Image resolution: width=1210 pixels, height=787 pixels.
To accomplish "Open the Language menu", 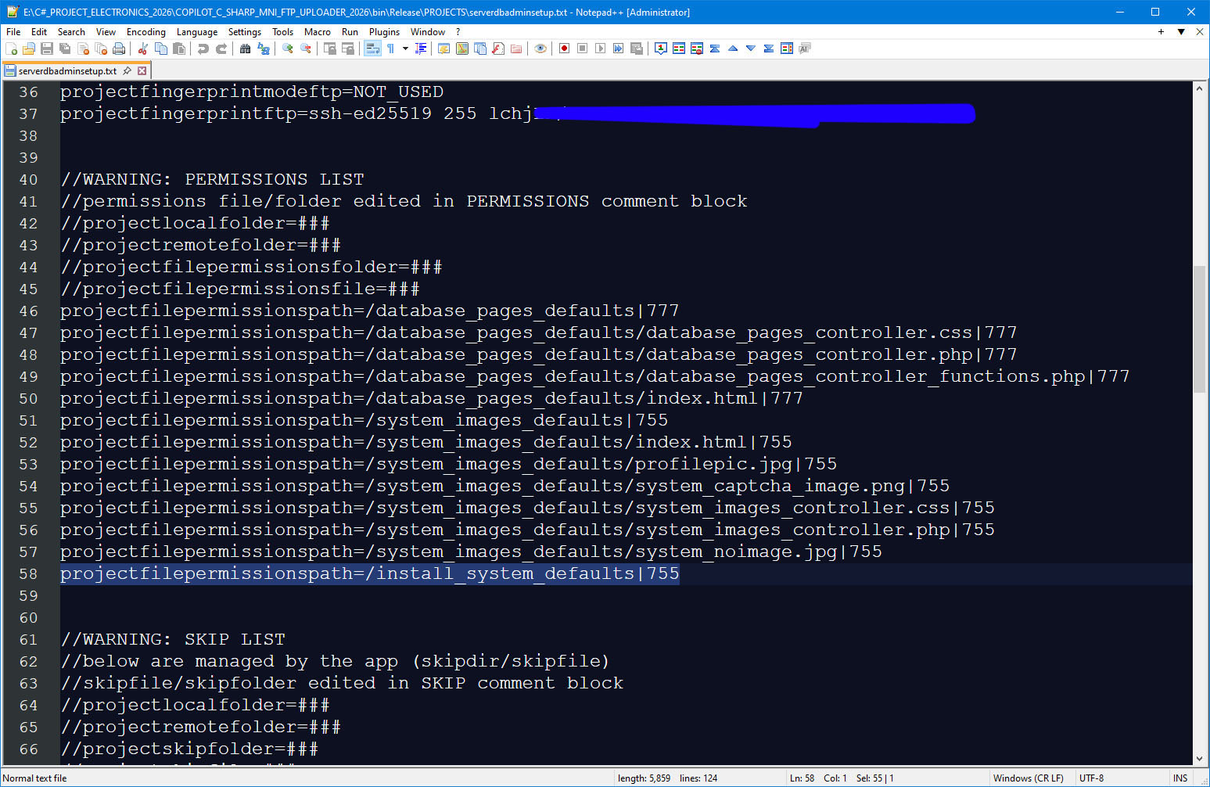I will coord(197,32).
